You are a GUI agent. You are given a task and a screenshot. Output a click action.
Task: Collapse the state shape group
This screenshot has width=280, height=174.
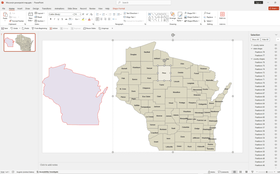(x=252, y=49)
